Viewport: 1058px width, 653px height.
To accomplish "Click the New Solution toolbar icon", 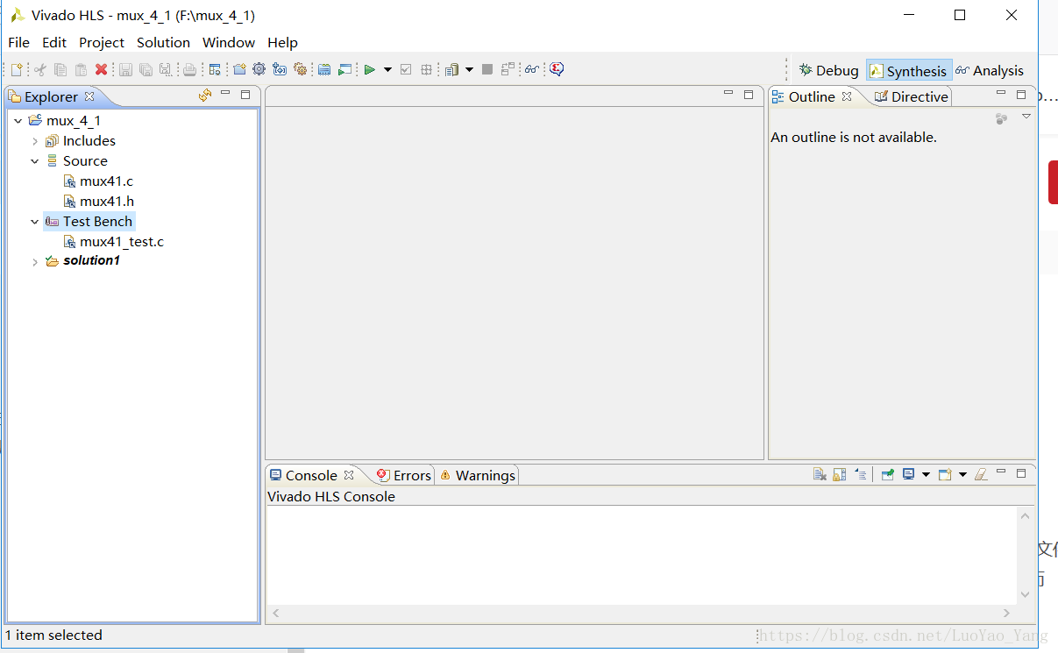I will pyautogui.click(x=280, y=69).
